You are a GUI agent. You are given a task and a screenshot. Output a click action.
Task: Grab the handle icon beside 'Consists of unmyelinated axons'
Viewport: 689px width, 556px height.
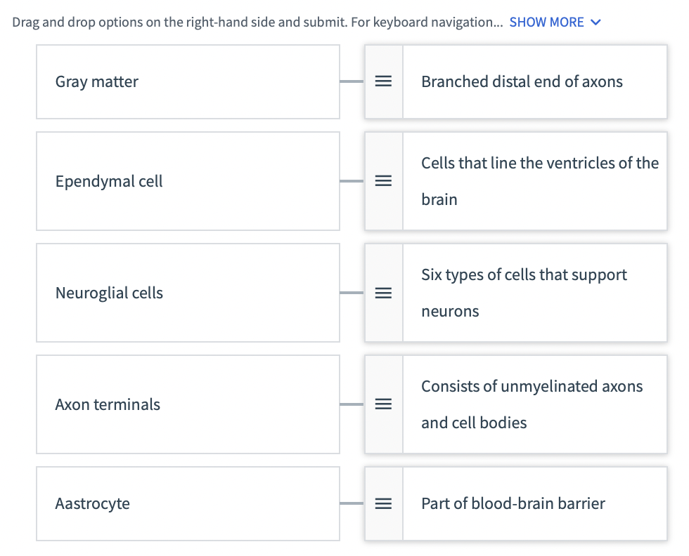383,404
